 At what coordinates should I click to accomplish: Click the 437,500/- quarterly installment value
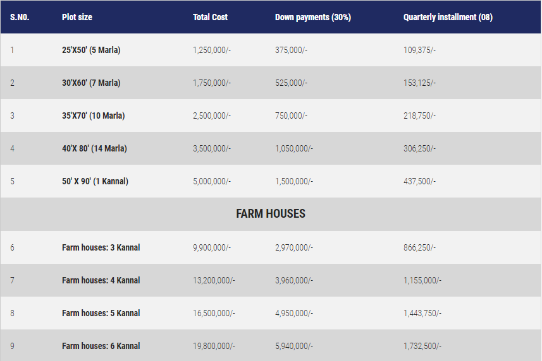[419, 181]
